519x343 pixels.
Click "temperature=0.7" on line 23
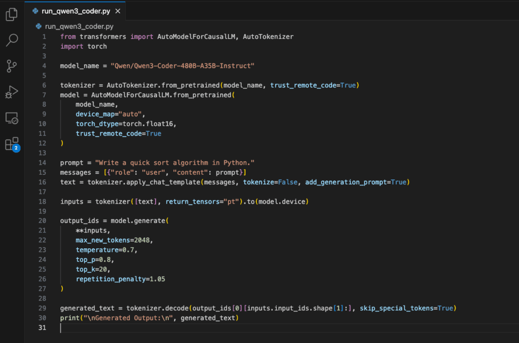pos(104,250)
